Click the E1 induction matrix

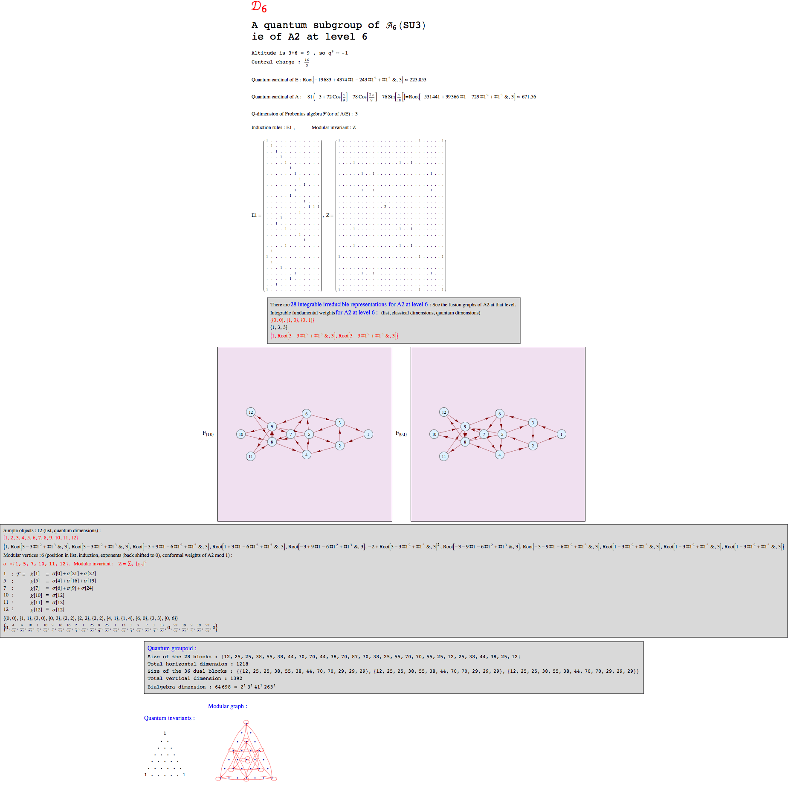pos(293,215)
